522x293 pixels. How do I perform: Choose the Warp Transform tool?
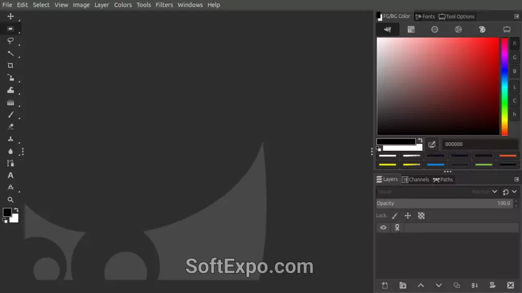pyautogui.click(x=10, y=90)
